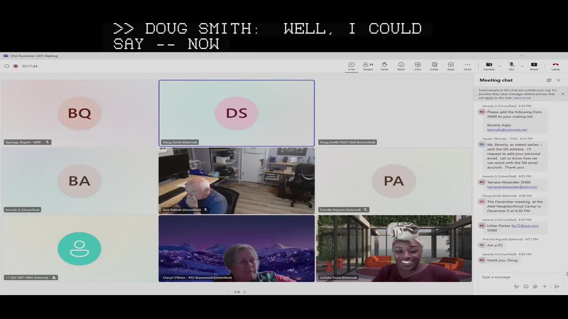Open meeting Notes
This screenshot has width=568, height=319.
tap(434, 66)
